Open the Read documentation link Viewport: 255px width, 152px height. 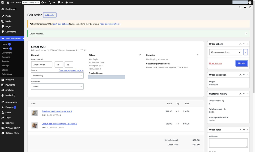tap(110, 24)
